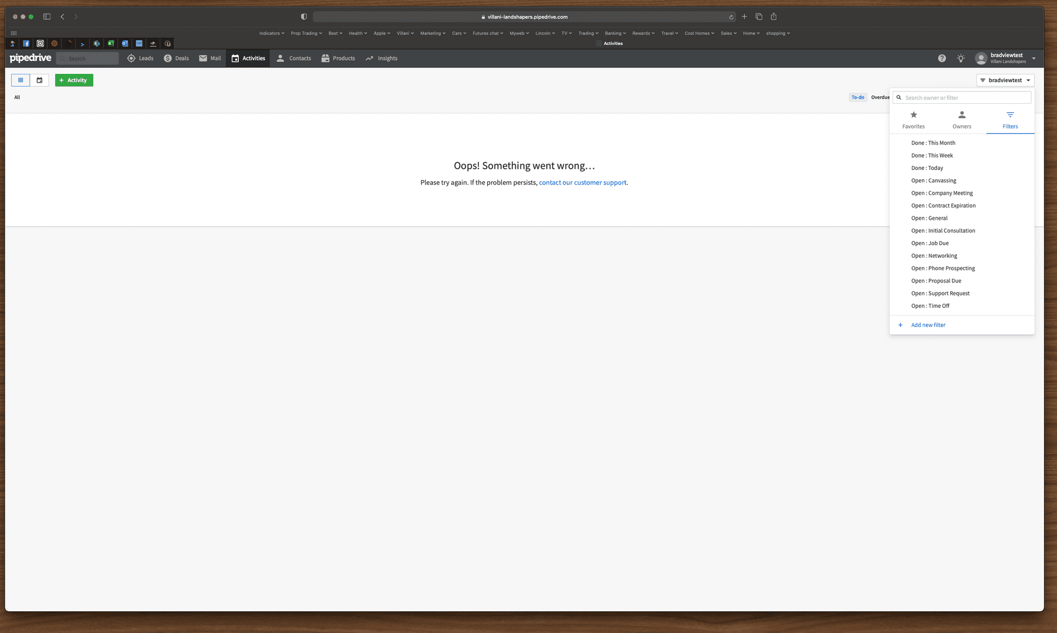Select the Filters tab in filter panel

pyautogui.click(x=1010, y=120)
